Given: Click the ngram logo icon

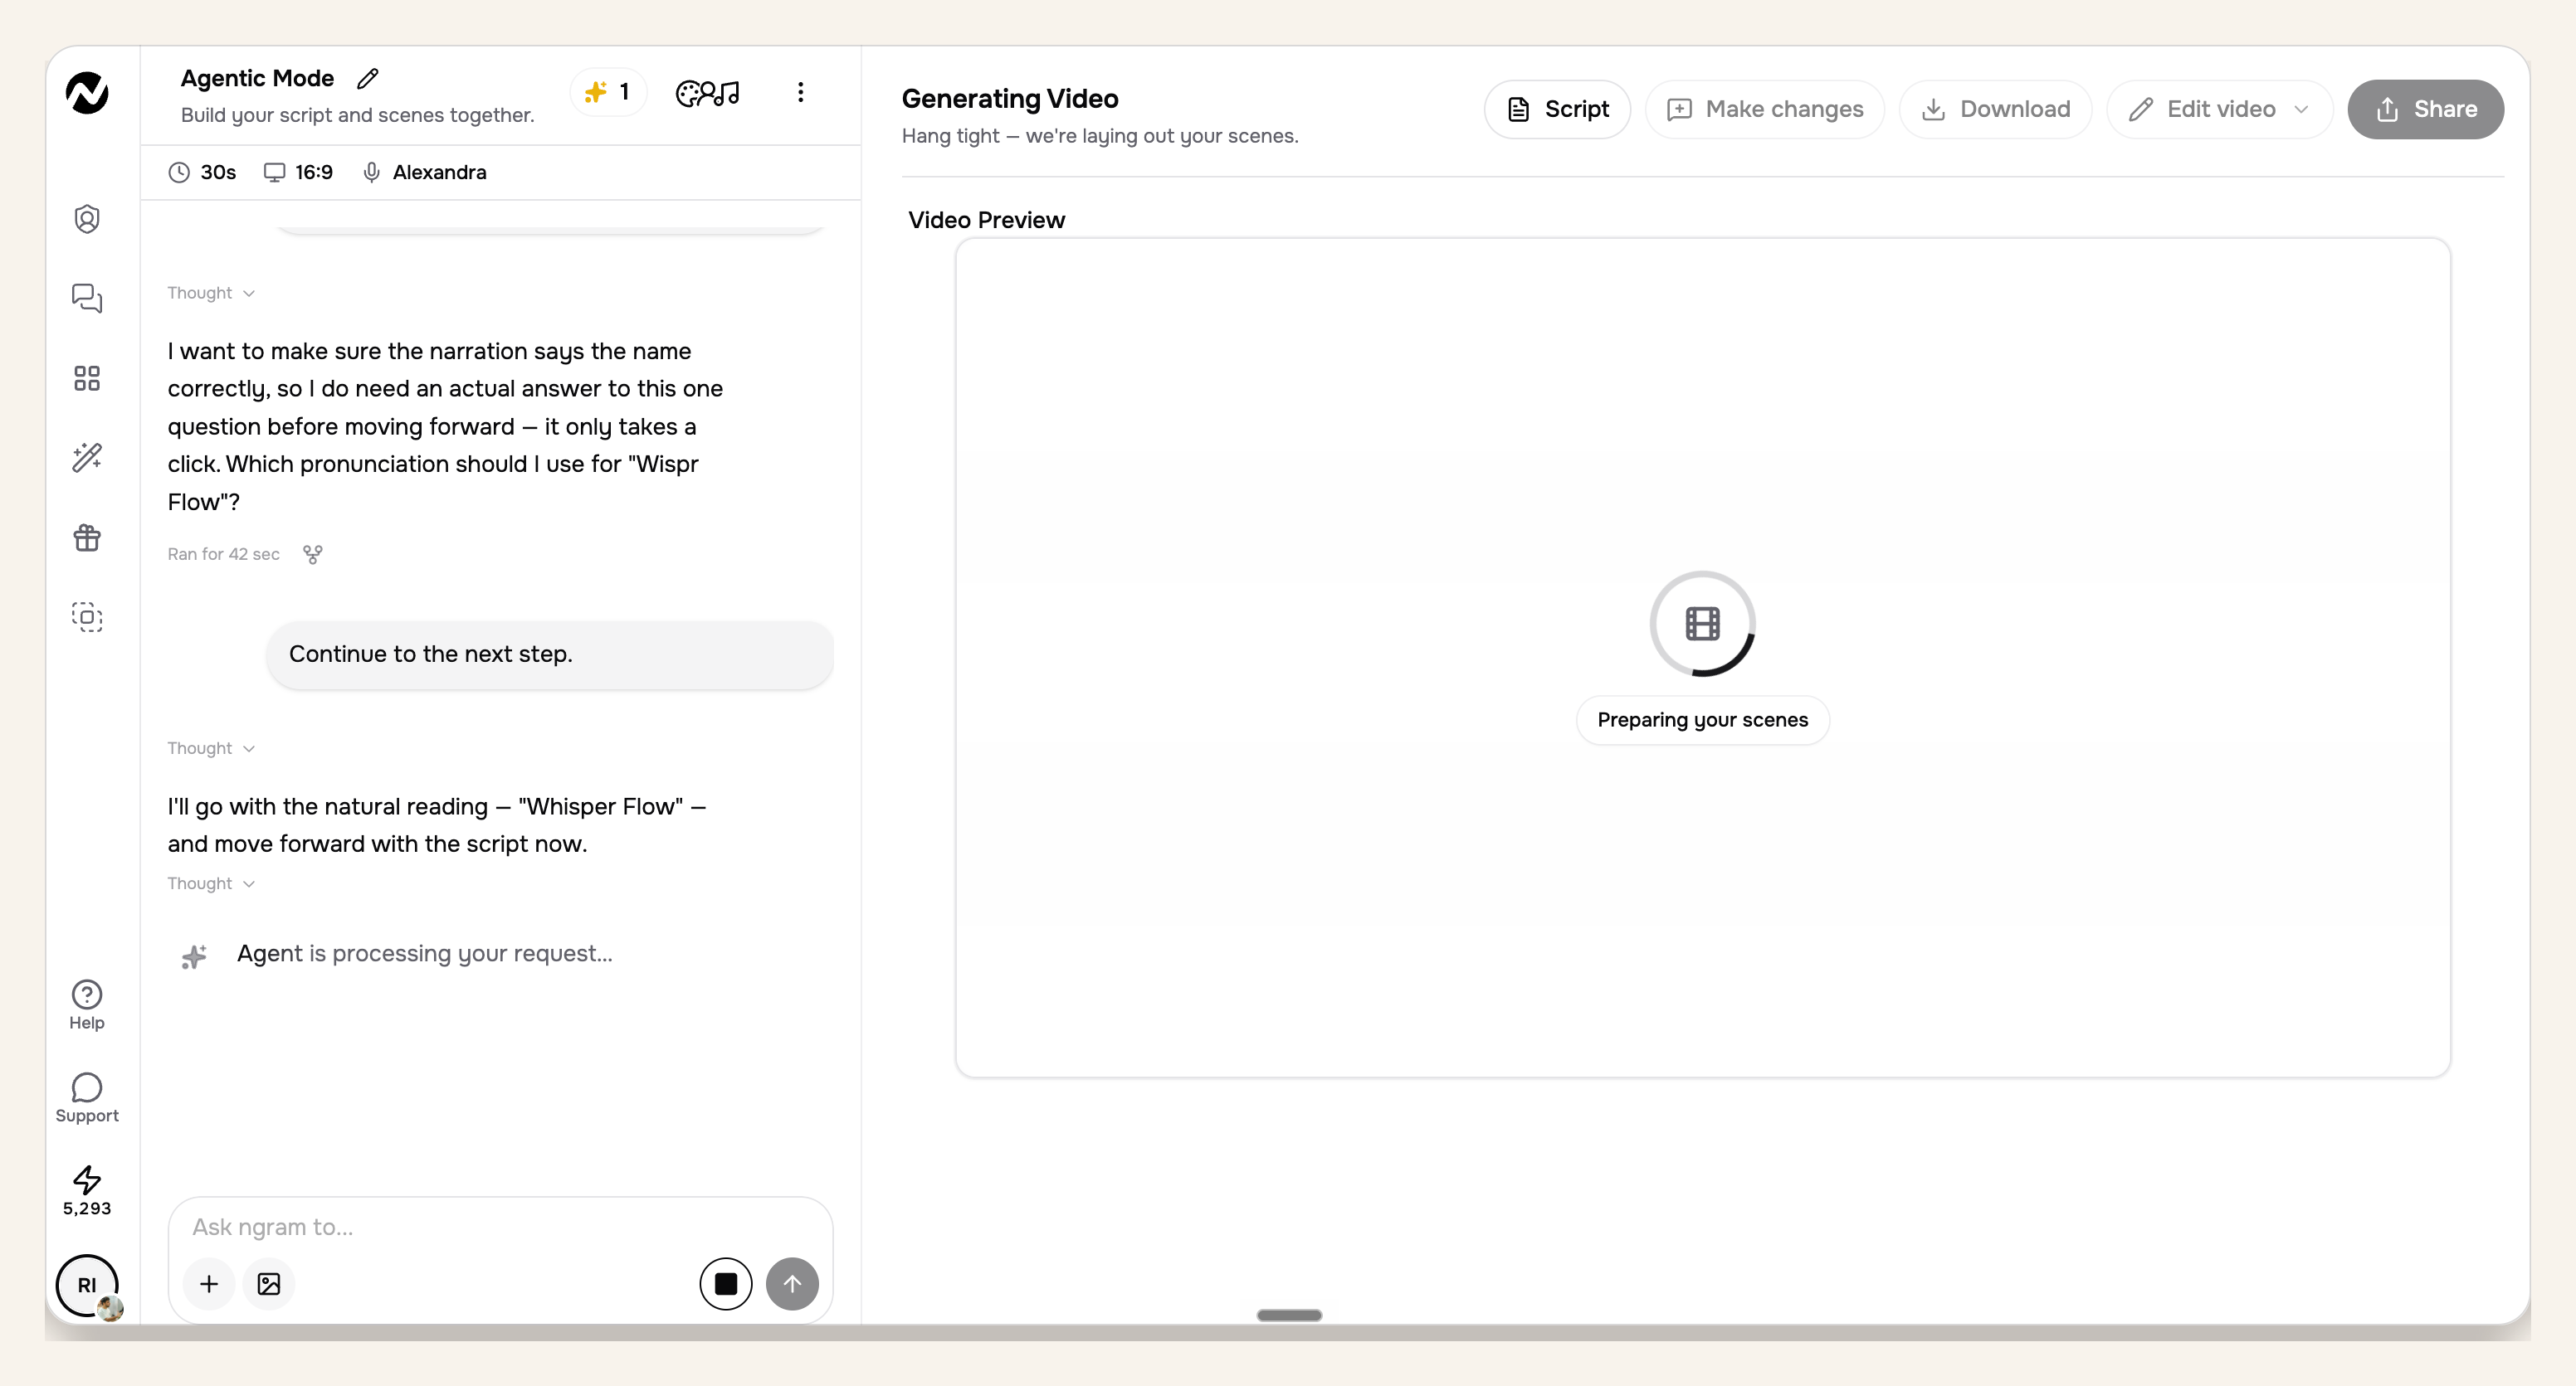Looking at the screenshot, I should click(87, 93).
